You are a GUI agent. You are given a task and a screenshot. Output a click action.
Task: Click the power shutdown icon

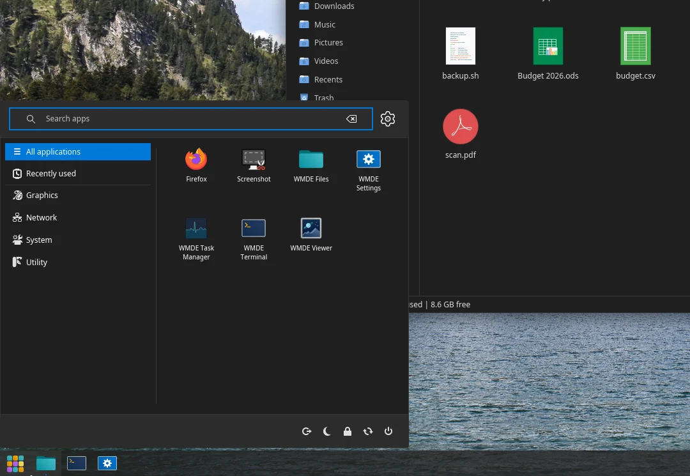pos(388,431)
